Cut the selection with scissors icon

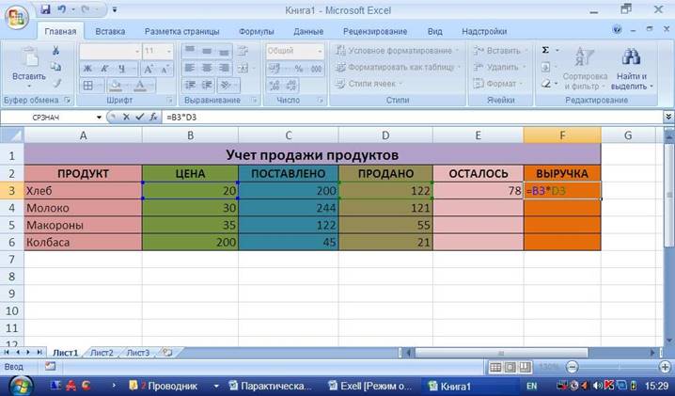coord(56,51)
